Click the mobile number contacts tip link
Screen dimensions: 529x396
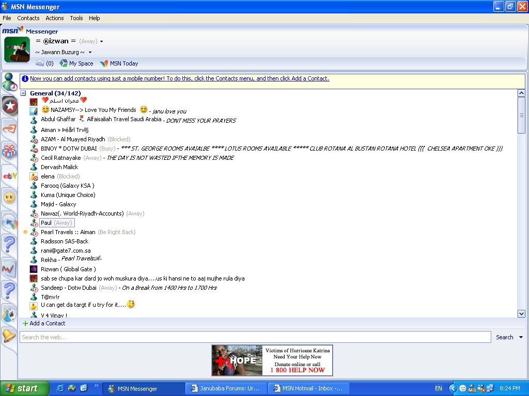point(179,78)
